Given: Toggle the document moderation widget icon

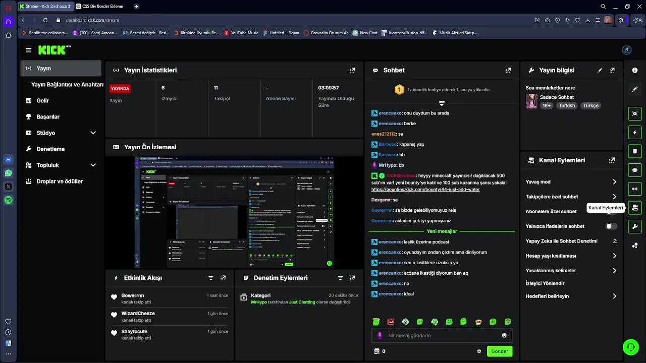Looking at the screenshot, I should pos(635,151).
